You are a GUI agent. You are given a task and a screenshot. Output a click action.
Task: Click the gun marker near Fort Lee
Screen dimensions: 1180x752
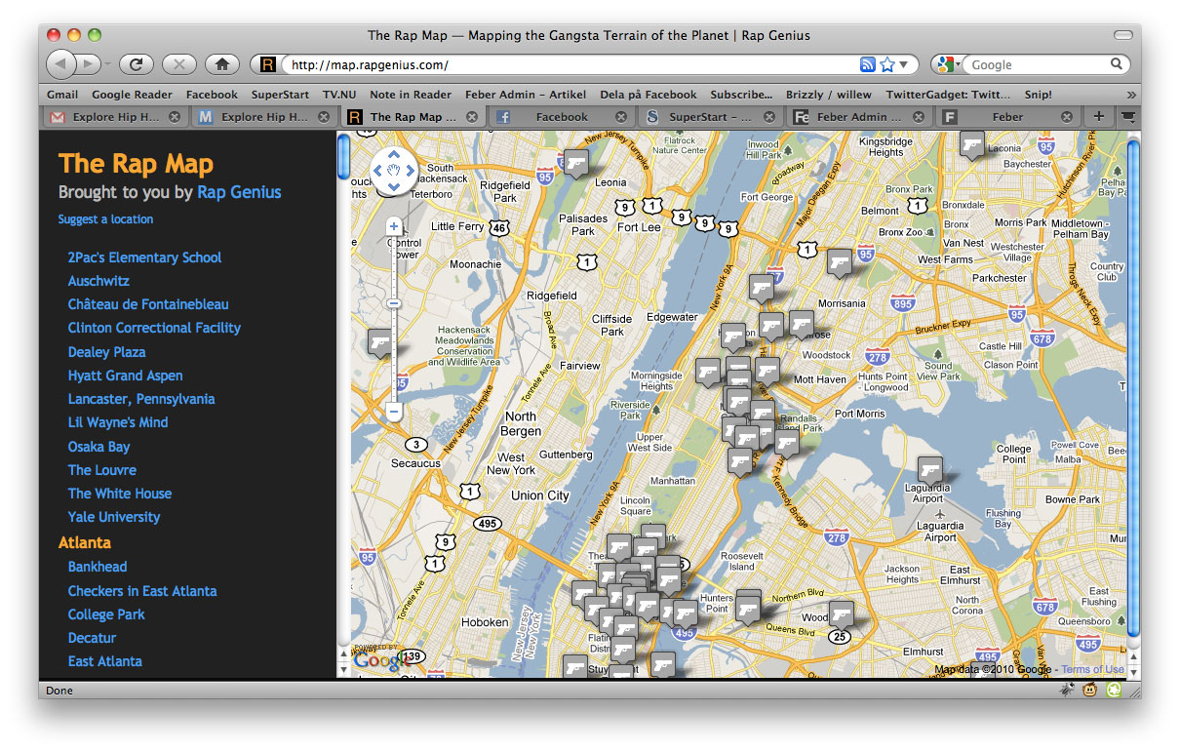pos(575,161)
